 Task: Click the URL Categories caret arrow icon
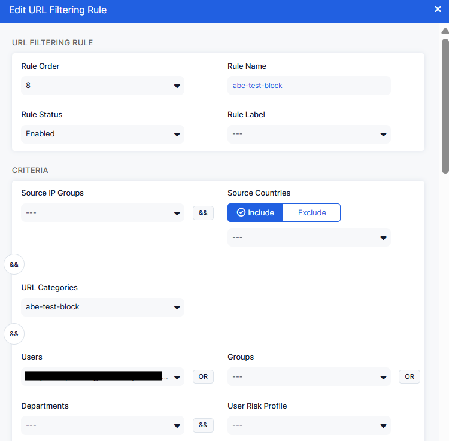(177, 308)
